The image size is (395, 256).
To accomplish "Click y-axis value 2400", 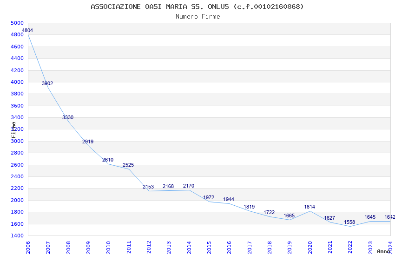I will [x=17, y=176].
